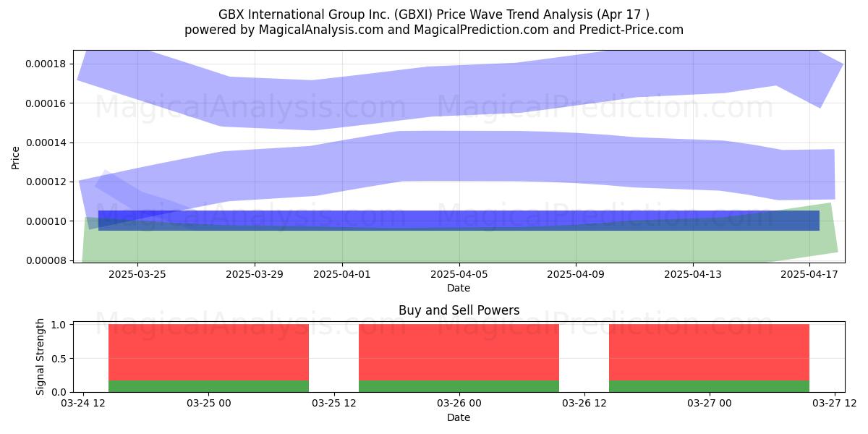Click the red sell bar spanning the 03-27 00 tick
Viewport: 868px width, 434px height.
(710, 352)
